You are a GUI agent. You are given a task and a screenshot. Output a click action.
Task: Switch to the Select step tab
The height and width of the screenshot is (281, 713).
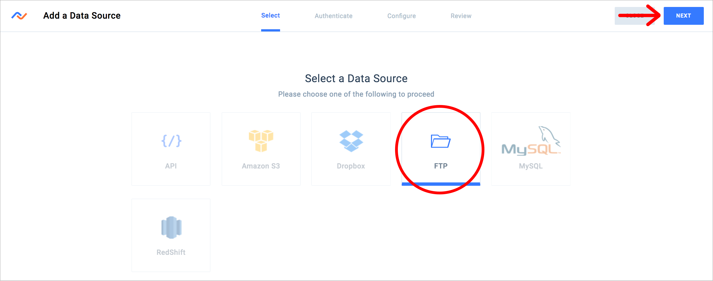point(270,16)
